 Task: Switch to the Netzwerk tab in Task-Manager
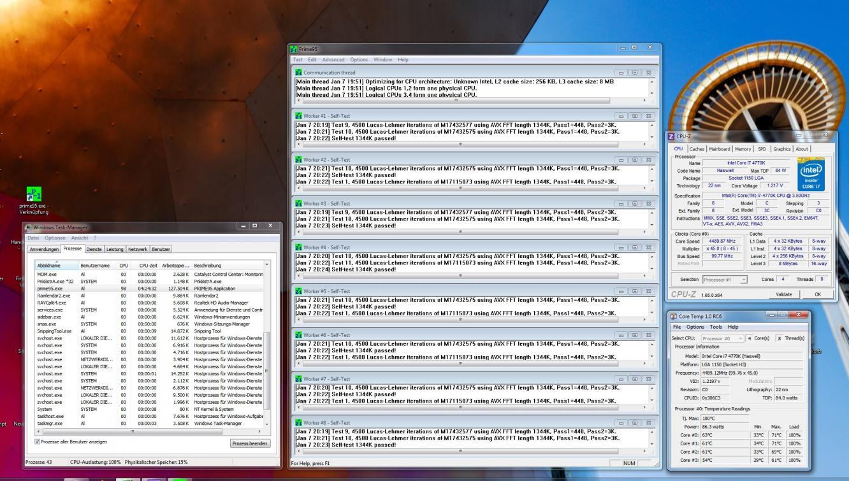pyautogui.click(x=137, y=249)
